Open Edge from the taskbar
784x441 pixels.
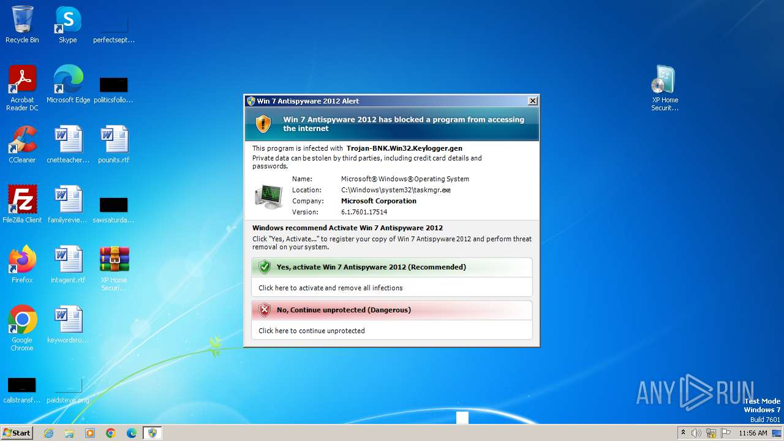click(132, 433)
